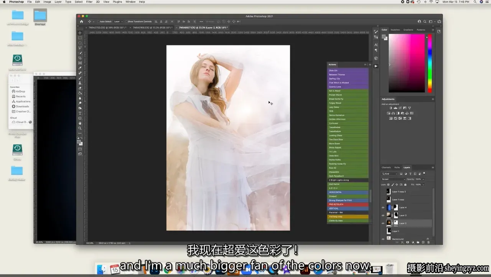The image size is (491, 277).
Task: Switch to the 7N9A2702.CR2 document tab
Action: [x=107, y=28]
